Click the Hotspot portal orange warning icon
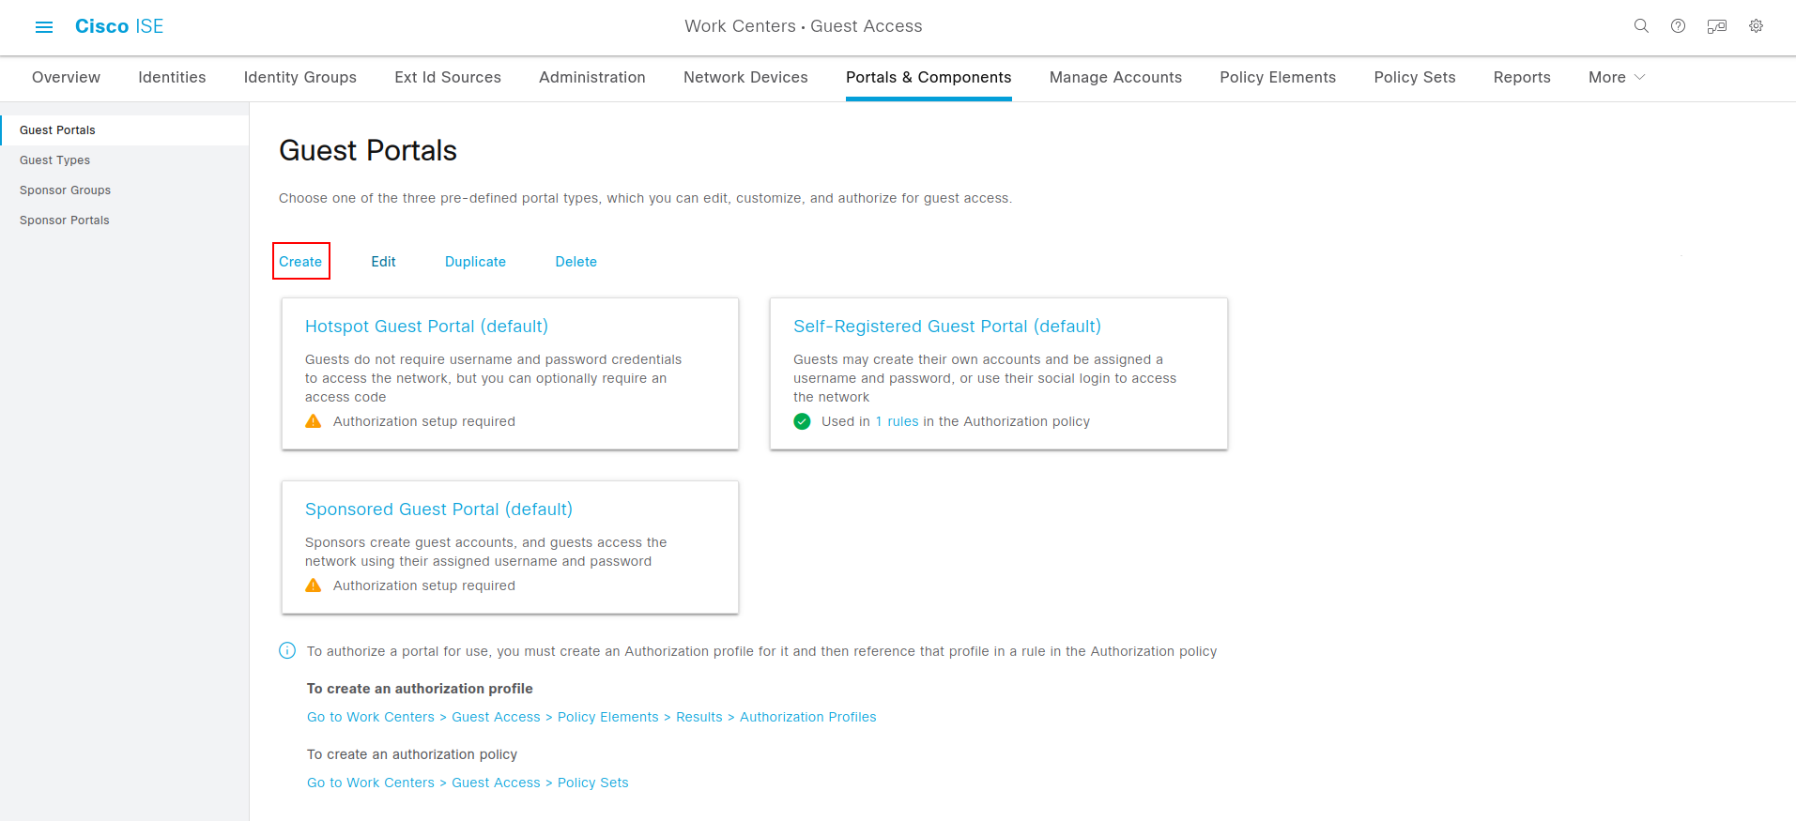The height and width of the screenshot is (821, 1796). (x=314, y=421)
